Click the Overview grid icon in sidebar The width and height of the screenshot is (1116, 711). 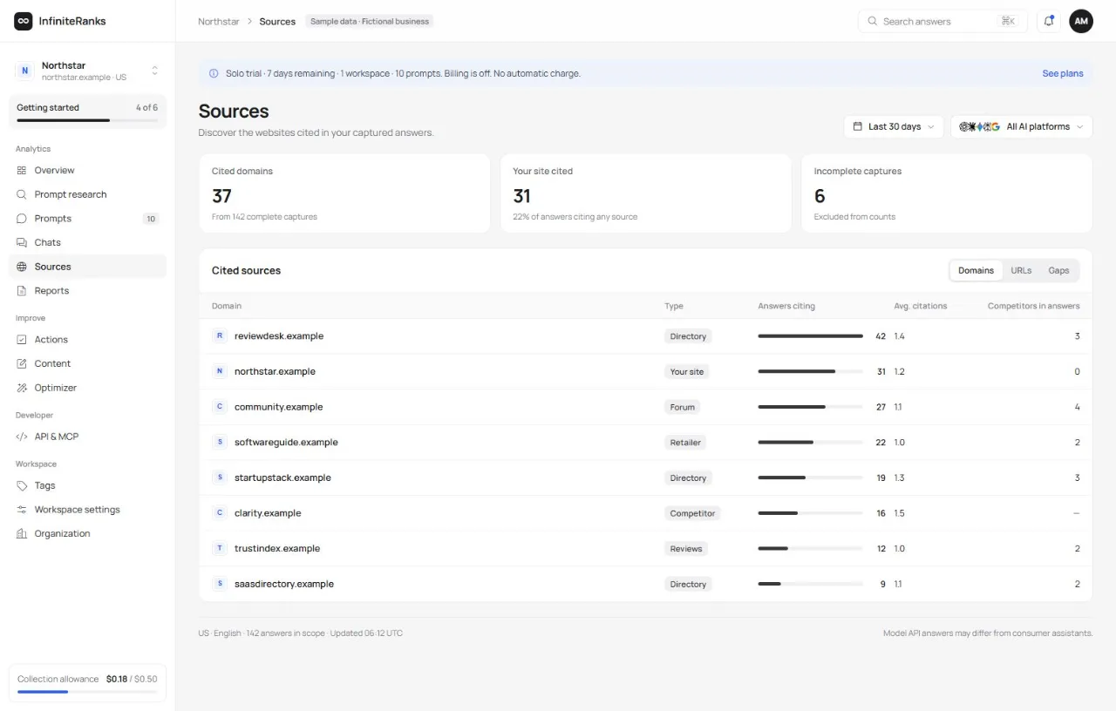pyautogui.click(x=22, y=171)
